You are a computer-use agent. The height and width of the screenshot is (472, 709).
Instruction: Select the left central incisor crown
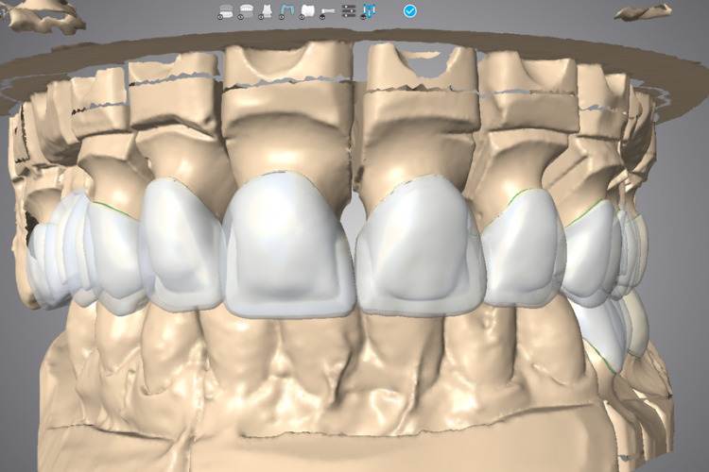(421, 246)
